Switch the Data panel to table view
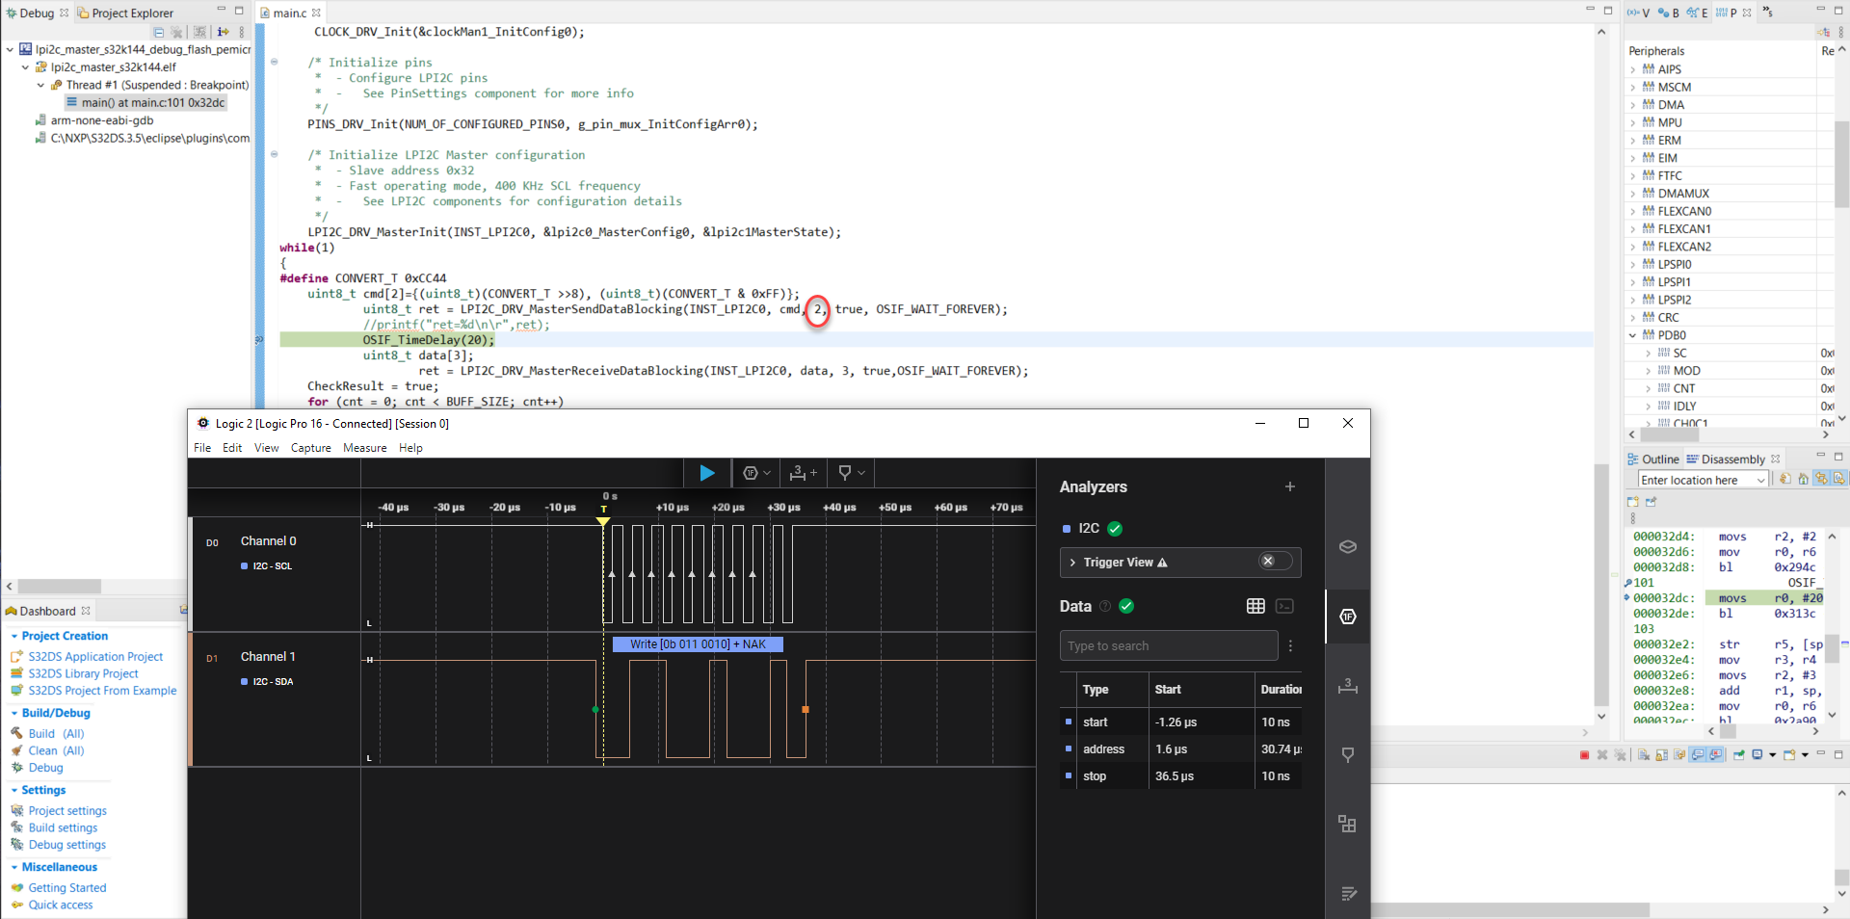Image resolution: width=1850 pixels, height=919 pixels. pyautogui.click(x=1255, y=606)
